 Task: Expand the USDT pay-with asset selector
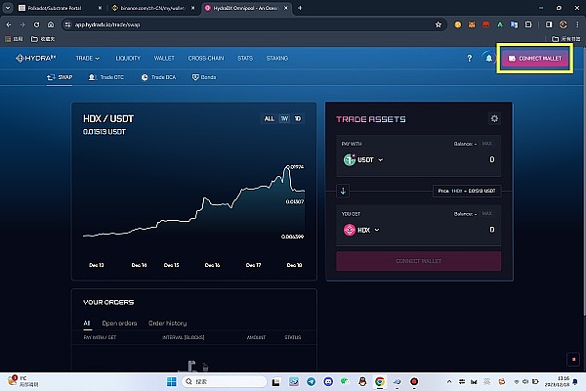tap(363, 159)
